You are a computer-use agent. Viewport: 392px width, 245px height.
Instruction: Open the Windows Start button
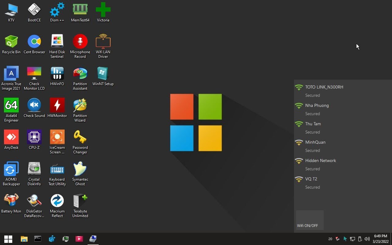[8, 239]
